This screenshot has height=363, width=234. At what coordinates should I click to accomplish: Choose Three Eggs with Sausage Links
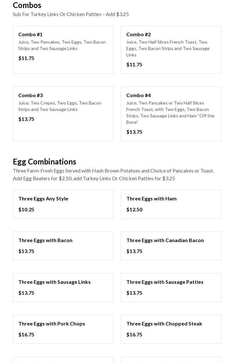coord(54,282)
